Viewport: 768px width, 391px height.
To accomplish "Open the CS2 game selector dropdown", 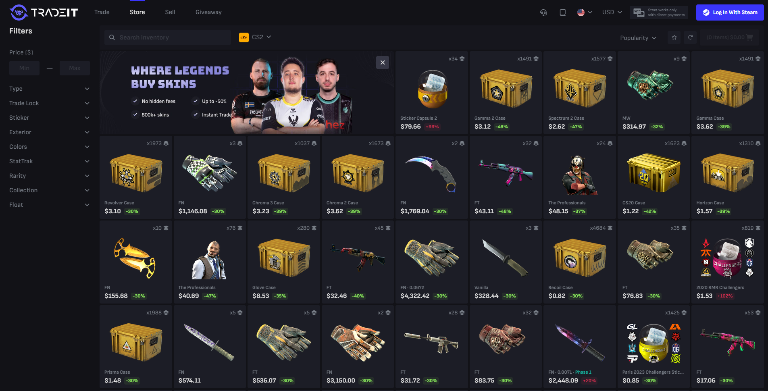I will [255, 37].
